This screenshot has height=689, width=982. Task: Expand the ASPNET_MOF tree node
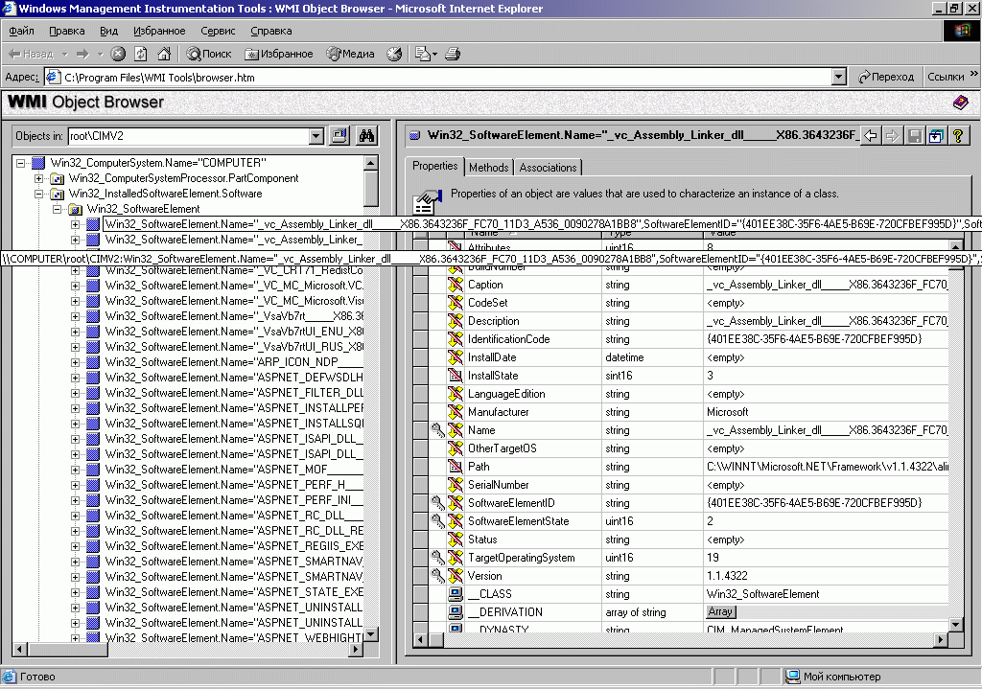(x=75, y=470)
